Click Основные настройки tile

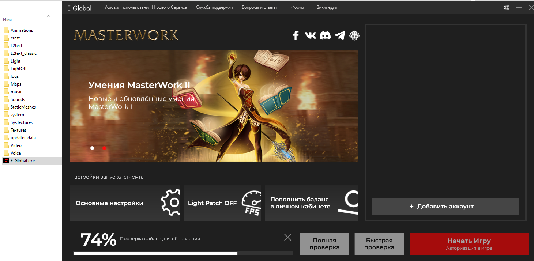(125, 203)
